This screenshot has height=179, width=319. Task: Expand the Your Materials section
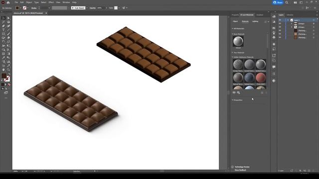tap(233, 53)
